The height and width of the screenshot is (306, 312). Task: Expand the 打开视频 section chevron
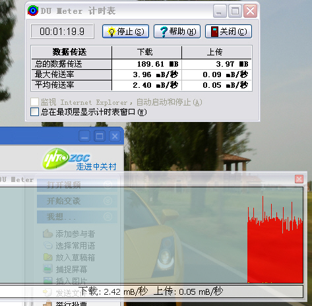pyautogui.click(x=108, y=185)
